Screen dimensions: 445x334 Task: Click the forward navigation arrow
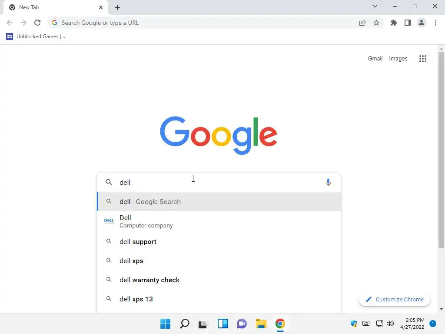coord(23,23)
